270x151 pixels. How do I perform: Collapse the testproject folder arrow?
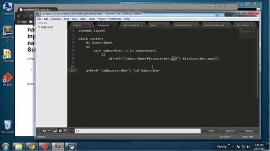tap(39, 27)
